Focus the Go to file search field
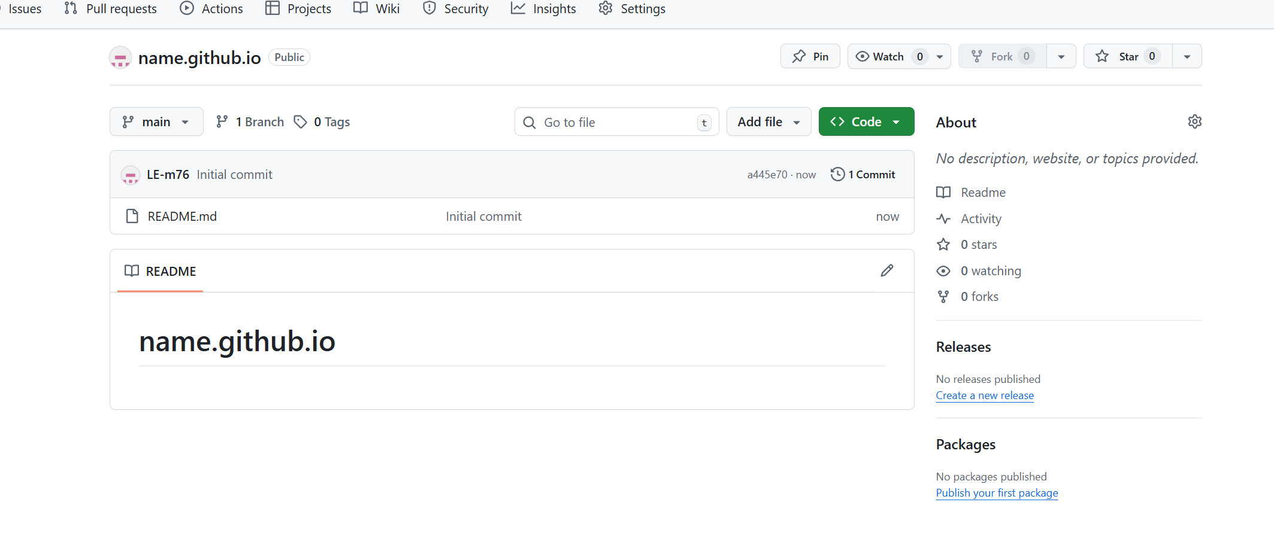 616,122
